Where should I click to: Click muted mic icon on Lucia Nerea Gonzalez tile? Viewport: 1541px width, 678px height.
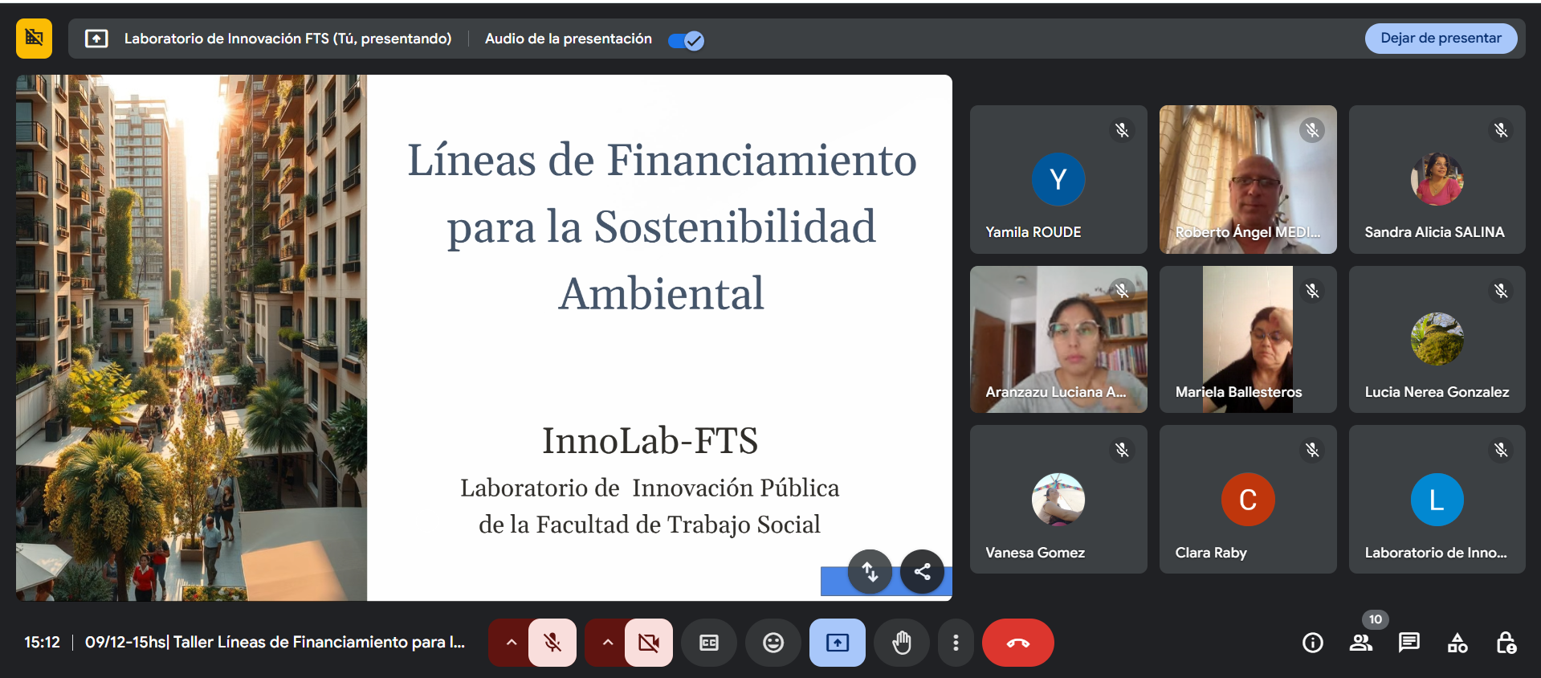(1501, 290)
